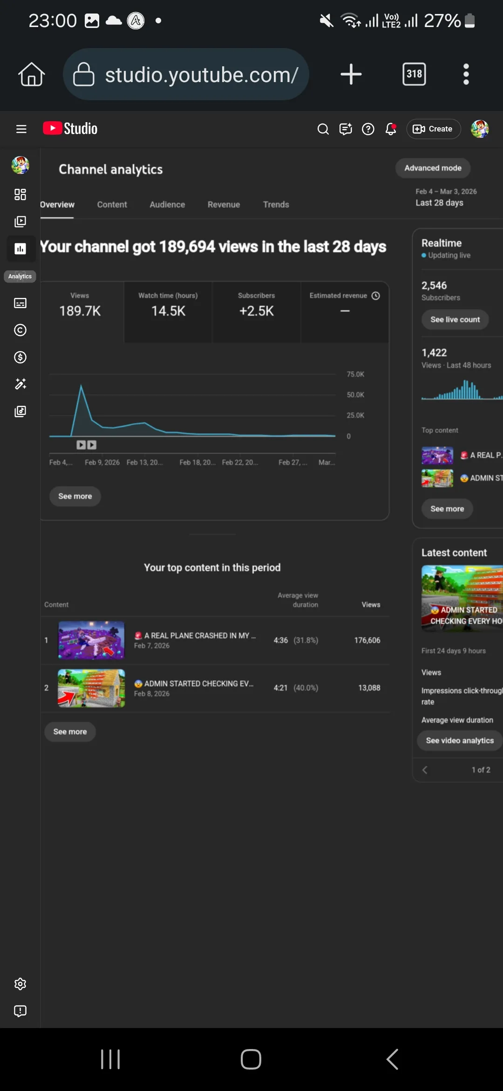The height and width of the screenshot is (1091, 503).
Task: Click the Average view duration column header
Action: [x=298, y=600]
